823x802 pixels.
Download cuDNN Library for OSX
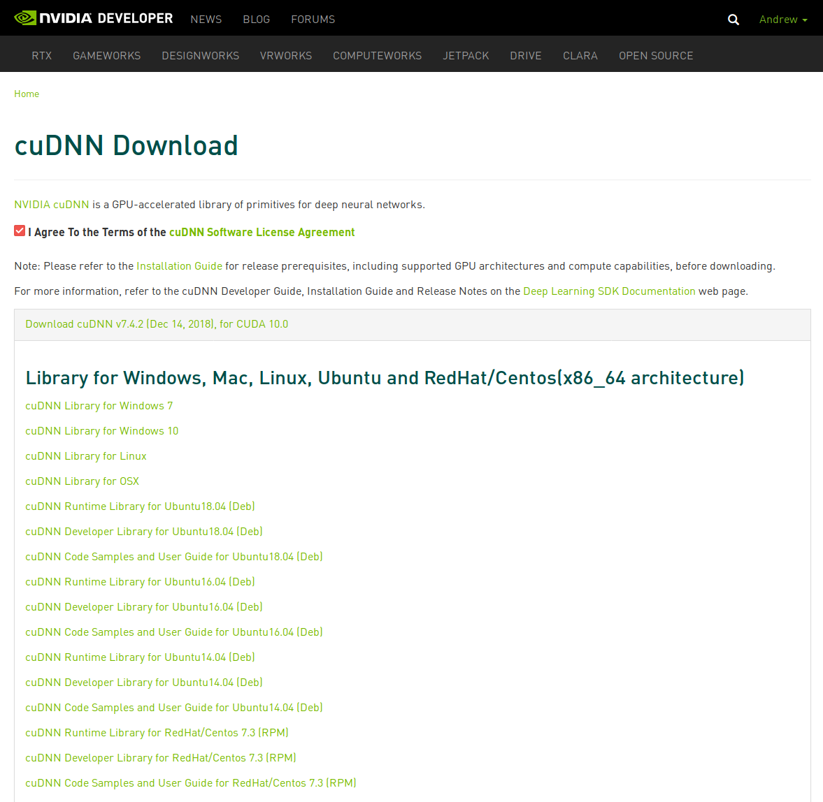(x=83, y=481)
